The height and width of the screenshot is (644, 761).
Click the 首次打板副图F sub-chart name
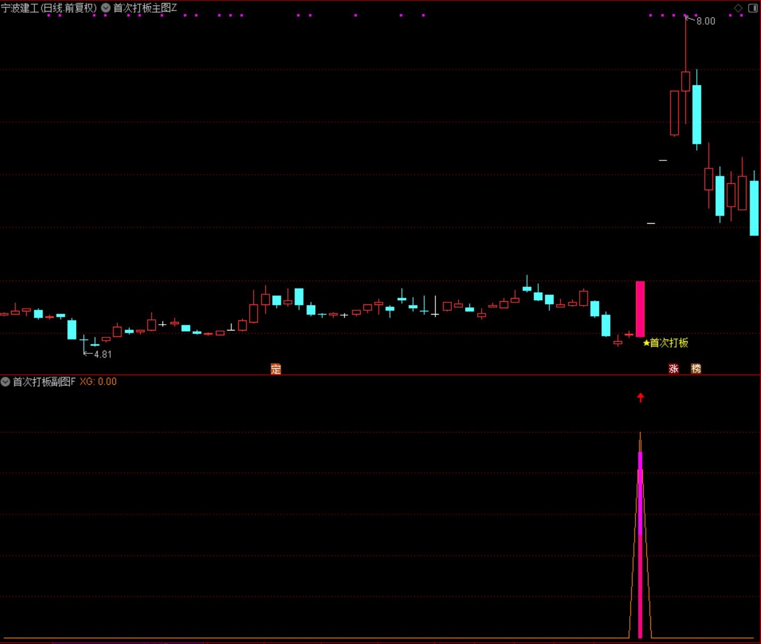(44, 382)
